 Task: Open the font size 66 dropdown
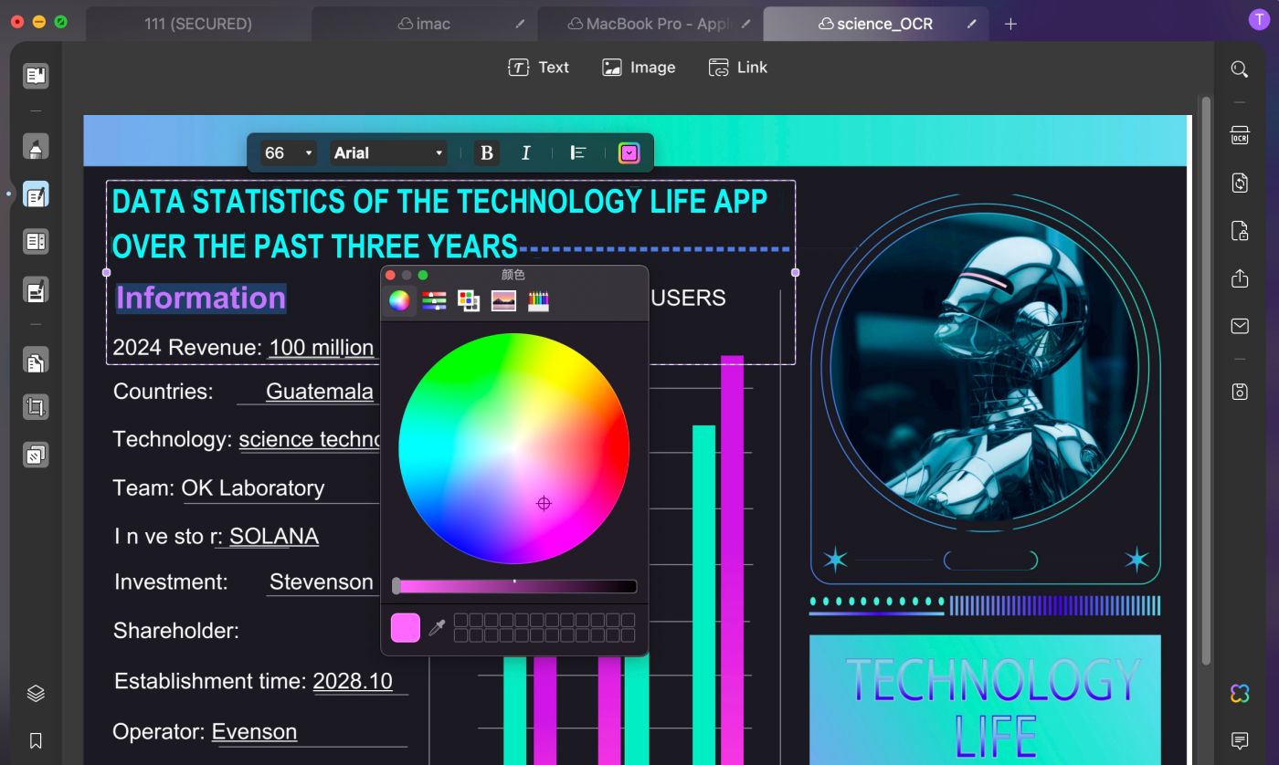[288, 152]
